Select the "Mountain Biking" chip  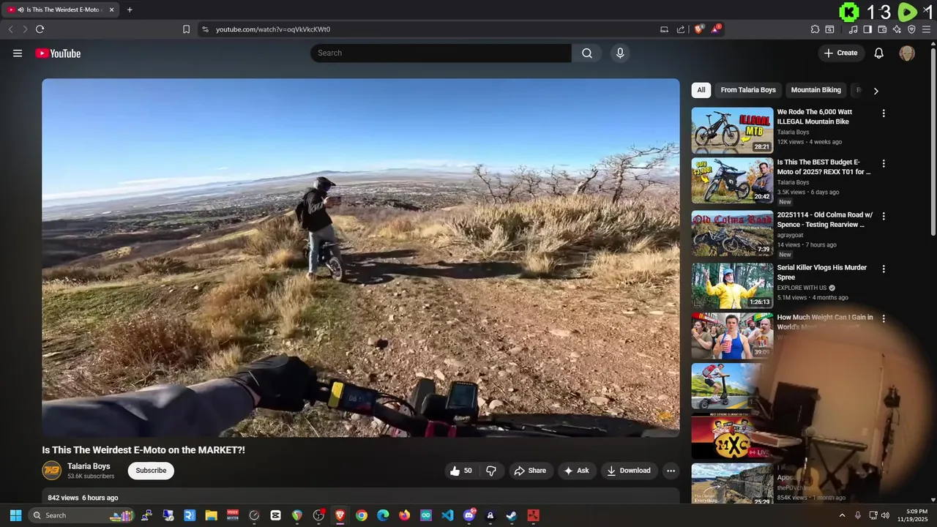(816, 90)
